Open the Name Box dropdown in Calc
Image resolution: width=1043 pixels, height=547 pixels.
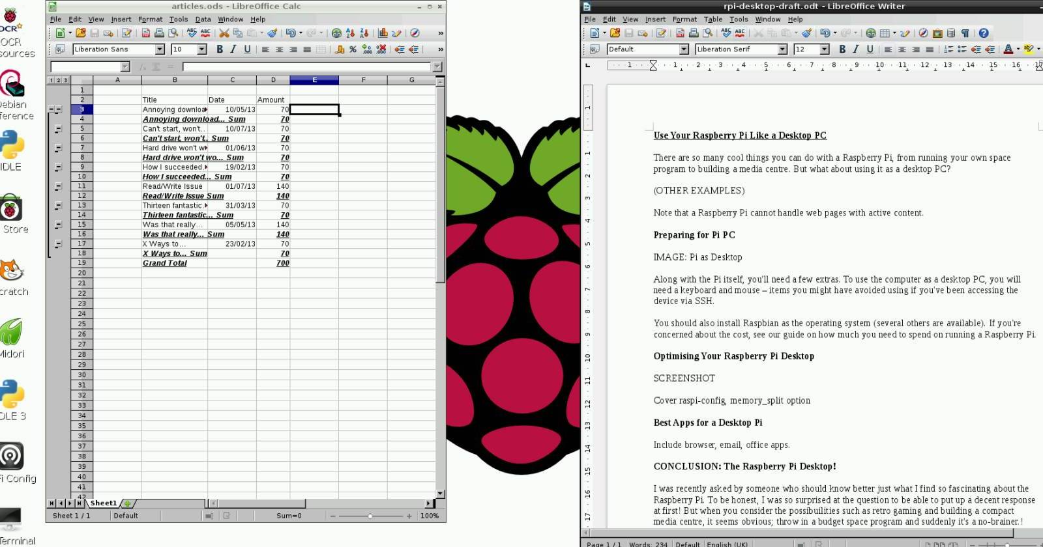click(125, 66)
